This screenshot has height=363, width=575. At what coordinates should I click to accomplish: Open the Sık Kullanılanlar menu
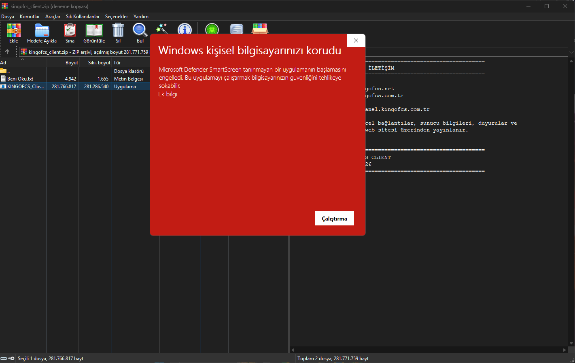tap(83, 17)
